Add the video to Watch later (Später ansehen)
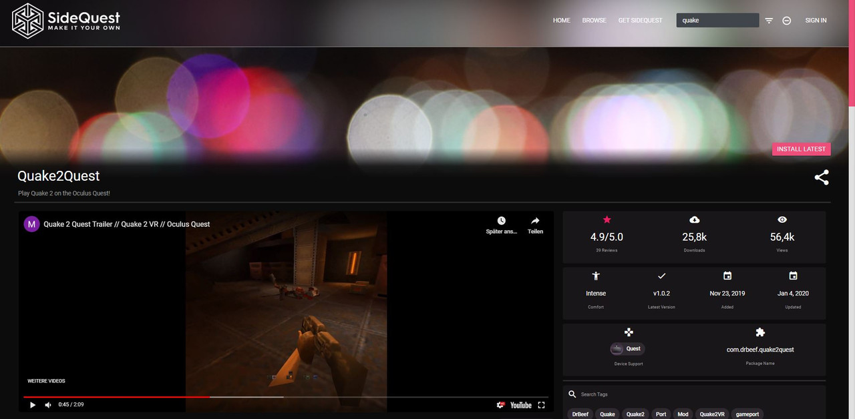The width and height of the screenshot is (855, 419). coord(501,225)
